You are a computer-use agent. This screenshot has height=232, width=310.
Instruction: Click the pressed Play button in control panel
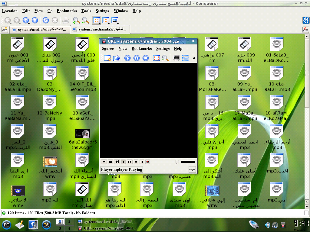[x=123, y=162]
